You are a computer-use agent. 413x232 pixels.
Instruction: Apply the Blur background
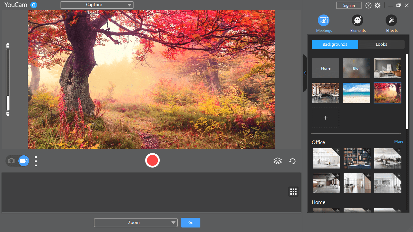pos(357,68)
